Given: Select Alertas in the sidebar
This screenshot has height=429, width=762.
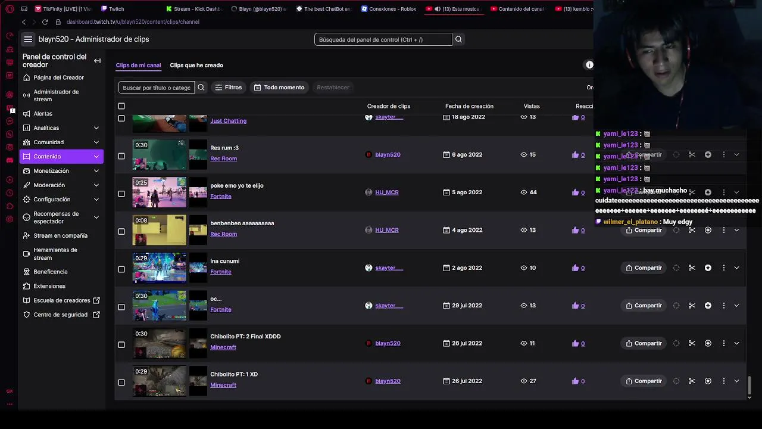Looking at the screenshot, I should pyautogui.click(x=43, y=114).
